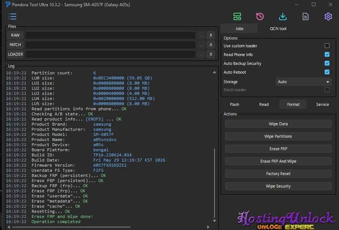Select the Flash tab

pyautogui.click(x=234, y=104)
